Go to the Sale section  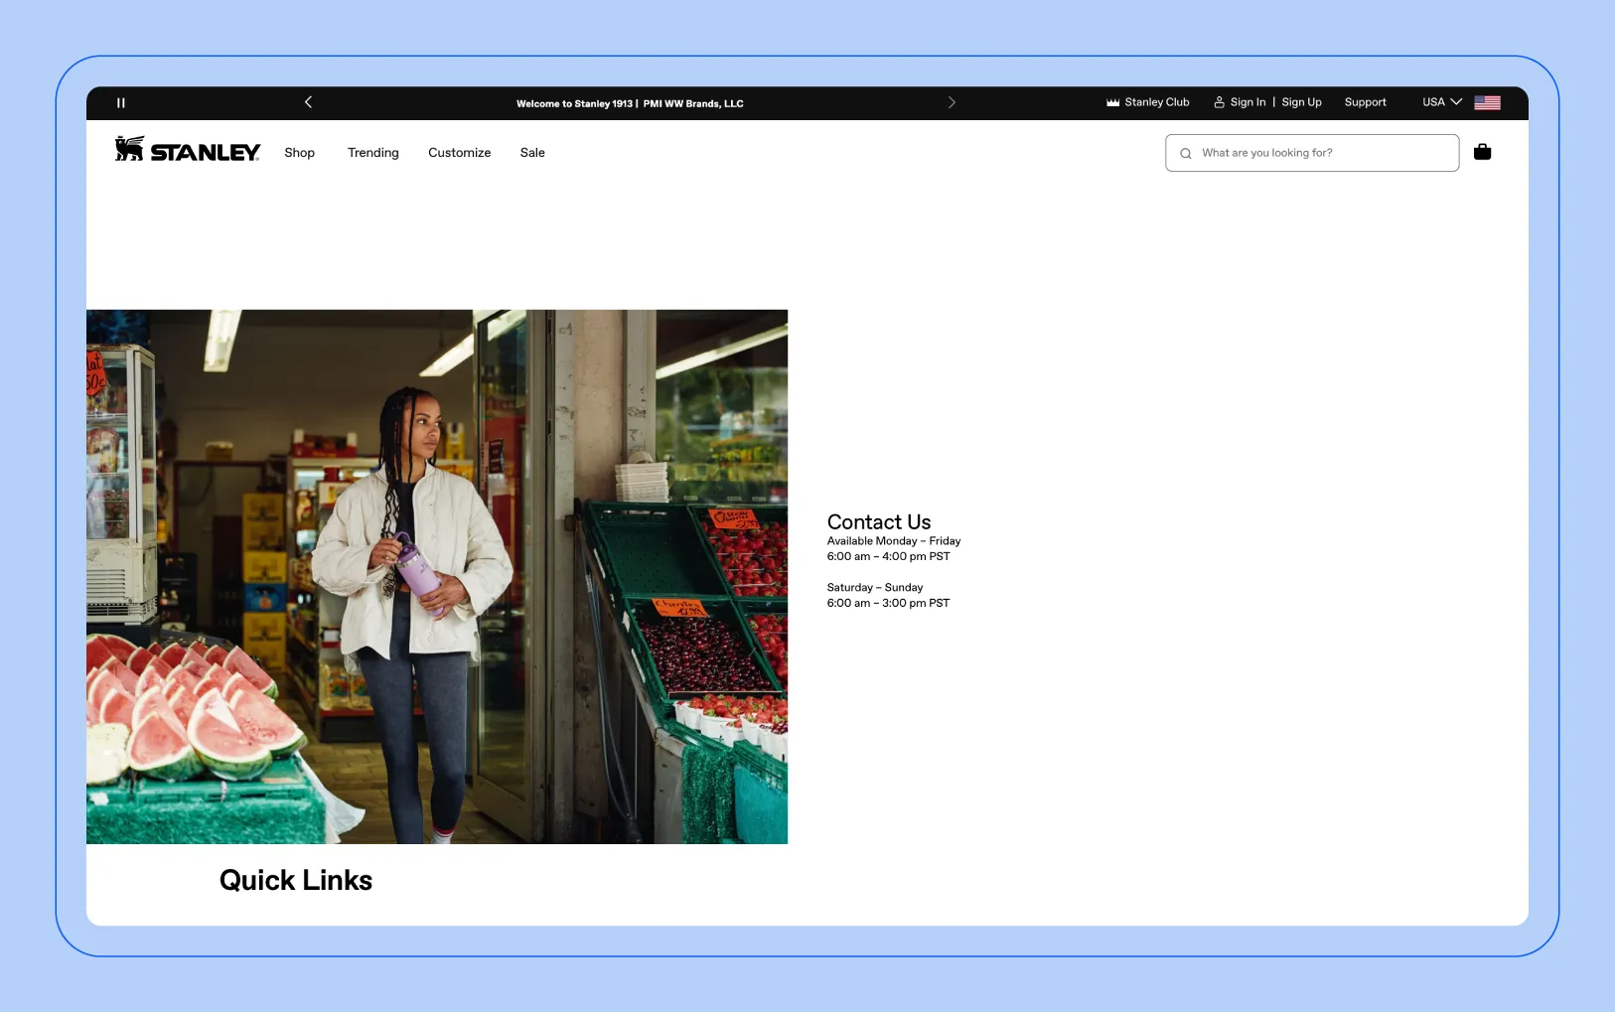click(532, 153)
